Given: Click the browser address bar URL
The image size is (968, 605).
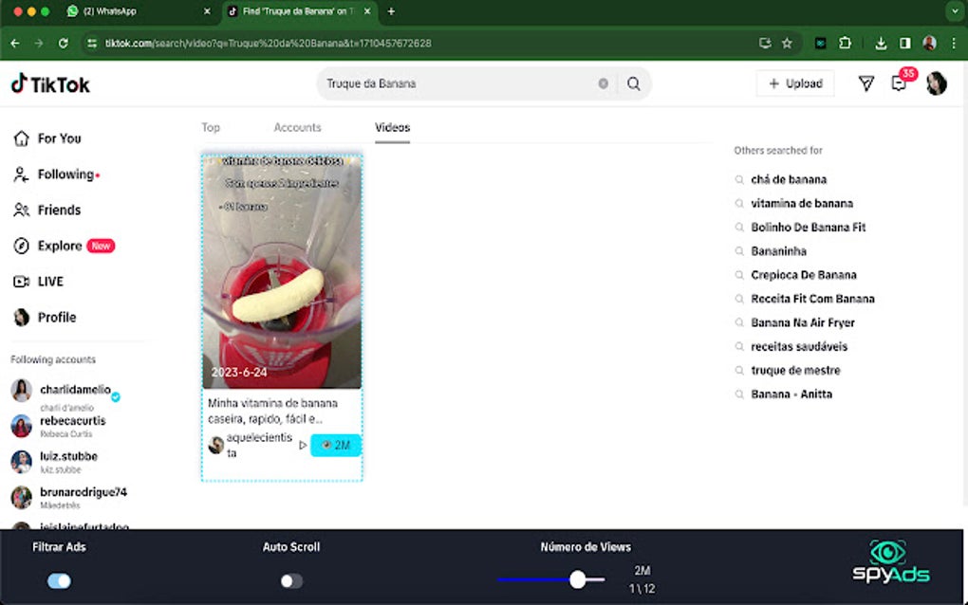Looking at the screenshot, I should [268, 44].
